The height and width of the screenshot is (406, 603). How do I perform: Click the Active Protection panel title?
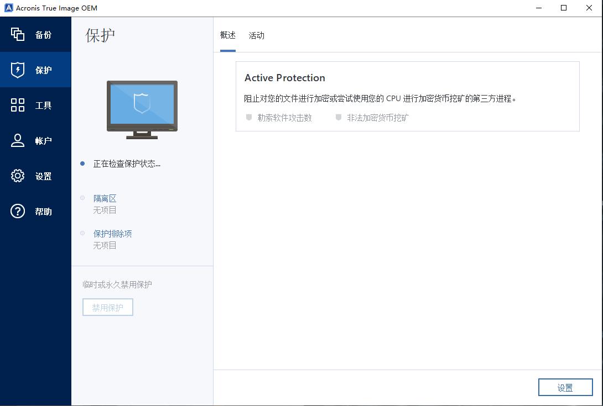click(x=285, y=77)
